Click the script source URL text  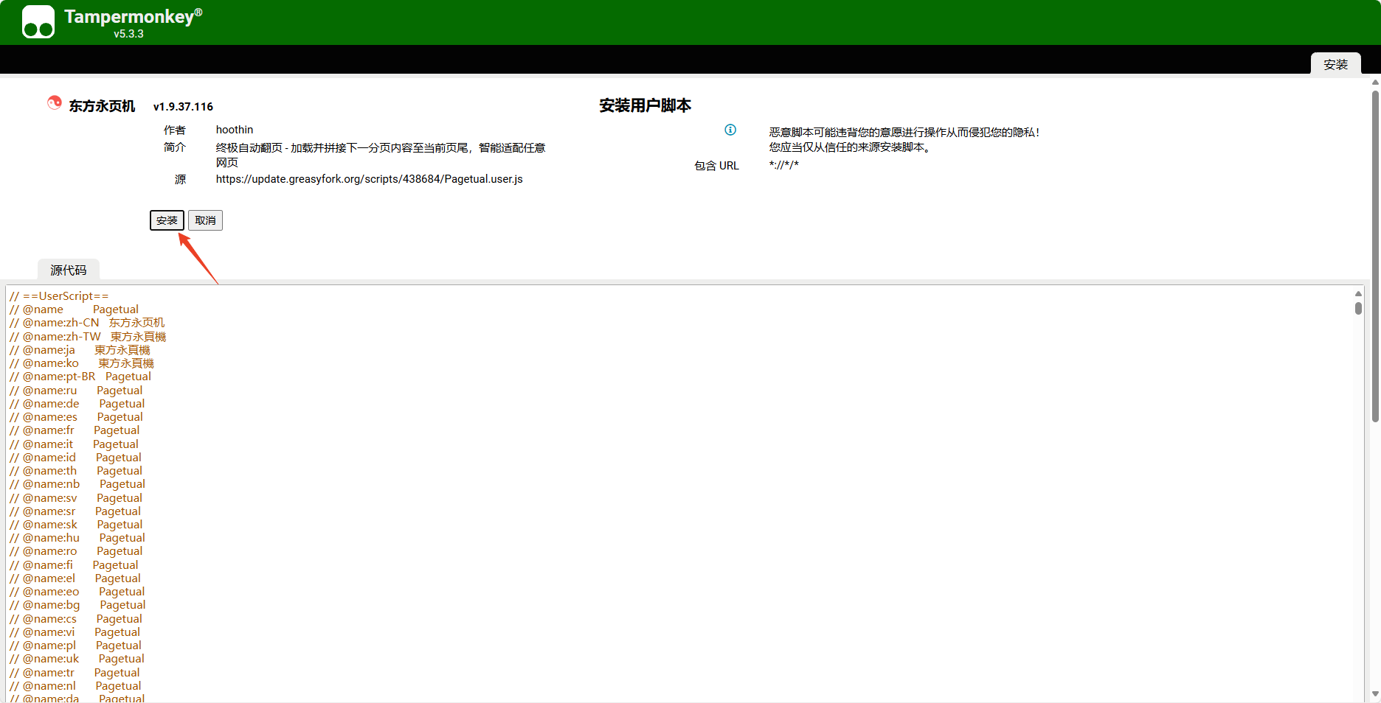click(x=370, y=179)
